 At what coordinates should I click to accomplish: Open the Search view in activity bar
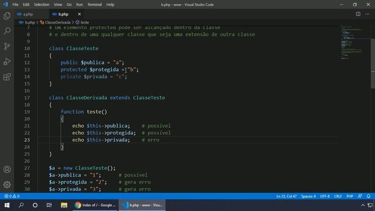(7, 31)
